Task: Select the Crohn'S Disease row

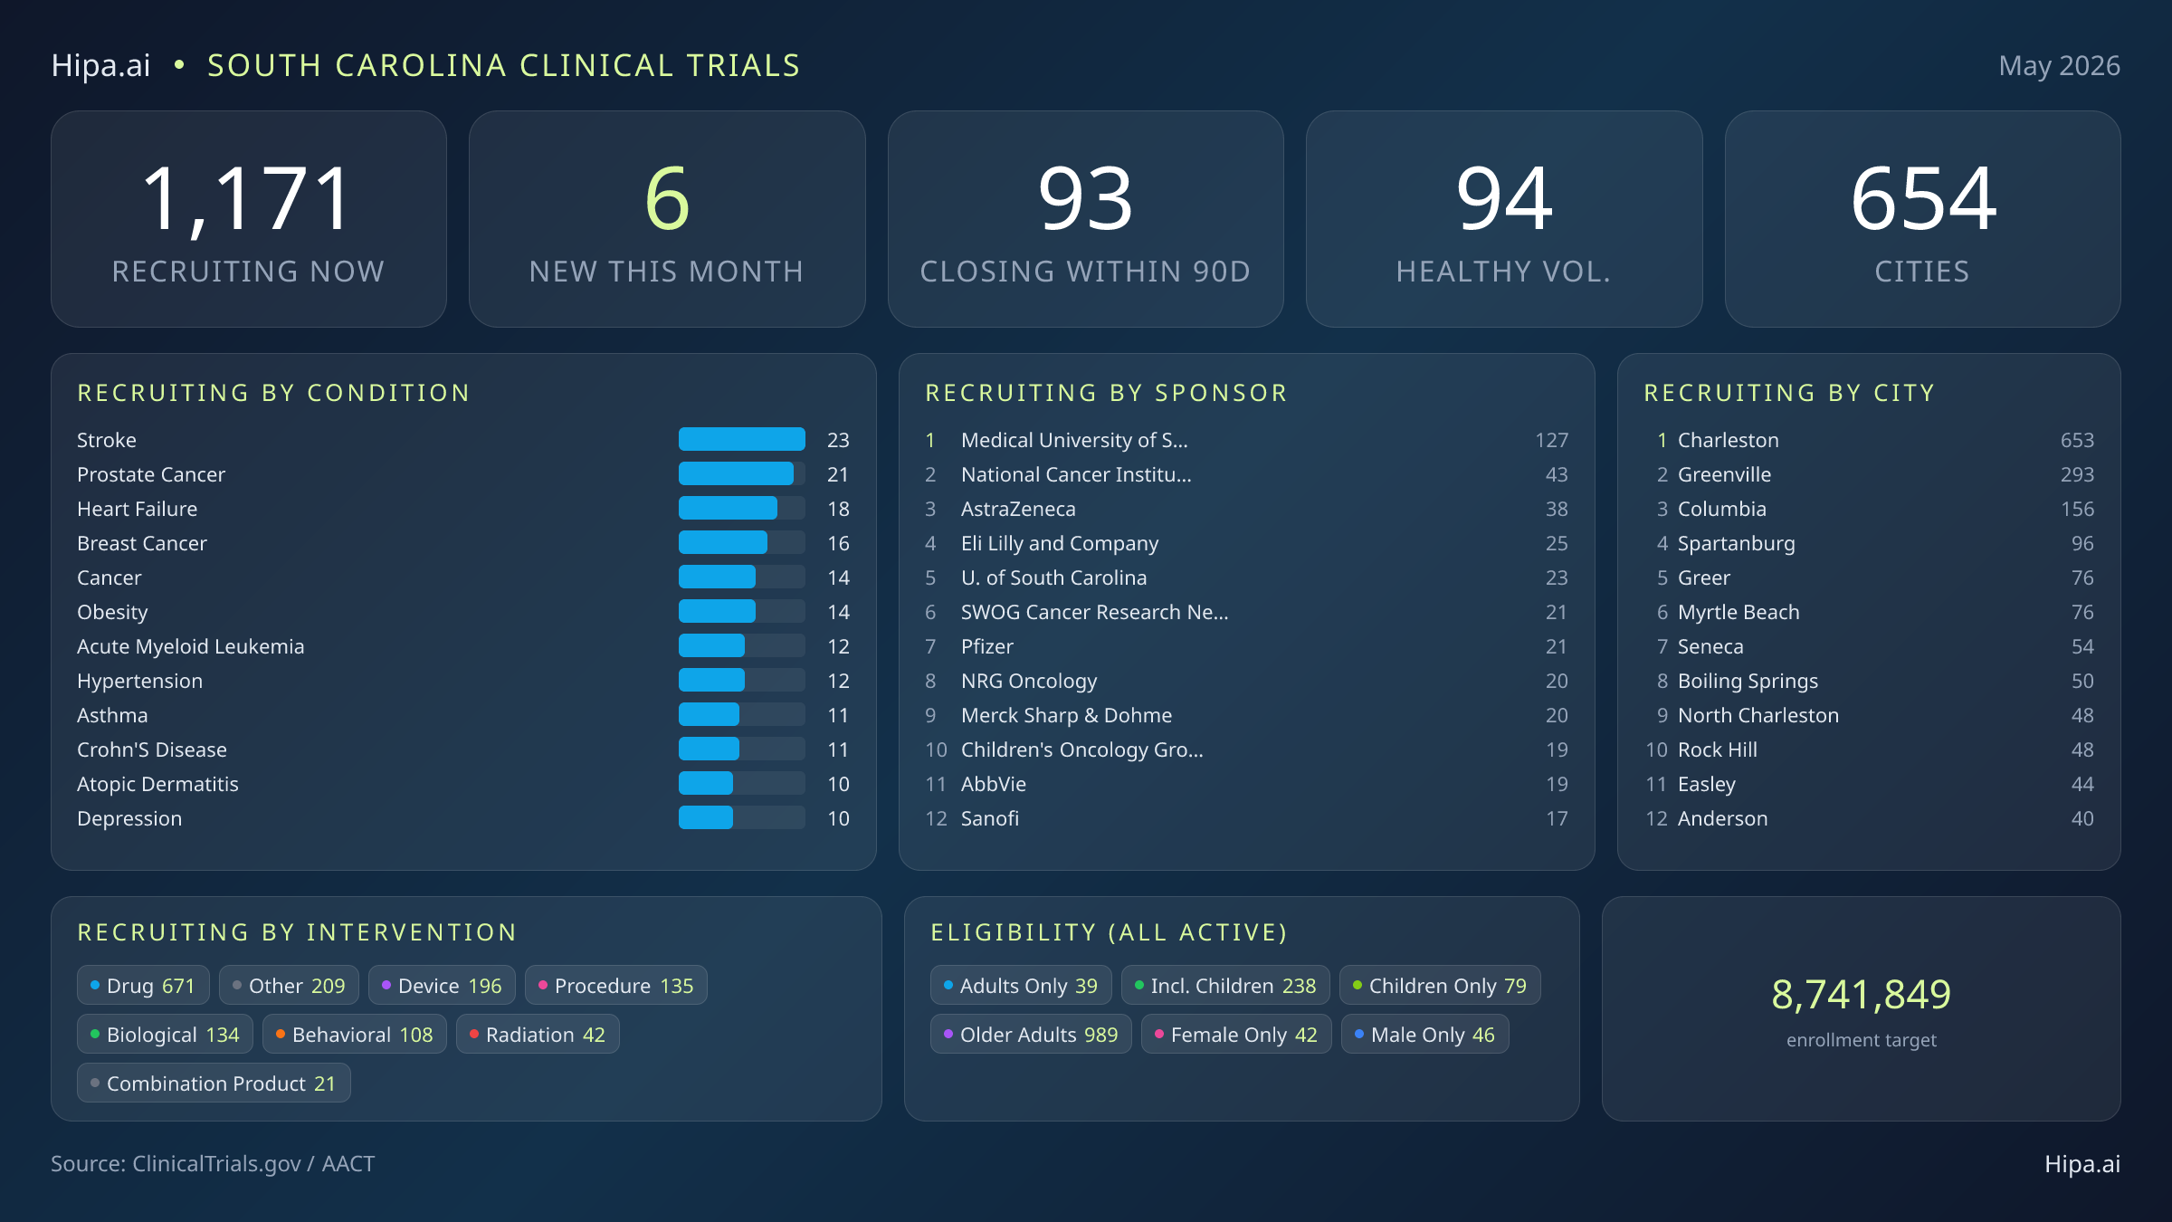Action: (x=463, y=749)
